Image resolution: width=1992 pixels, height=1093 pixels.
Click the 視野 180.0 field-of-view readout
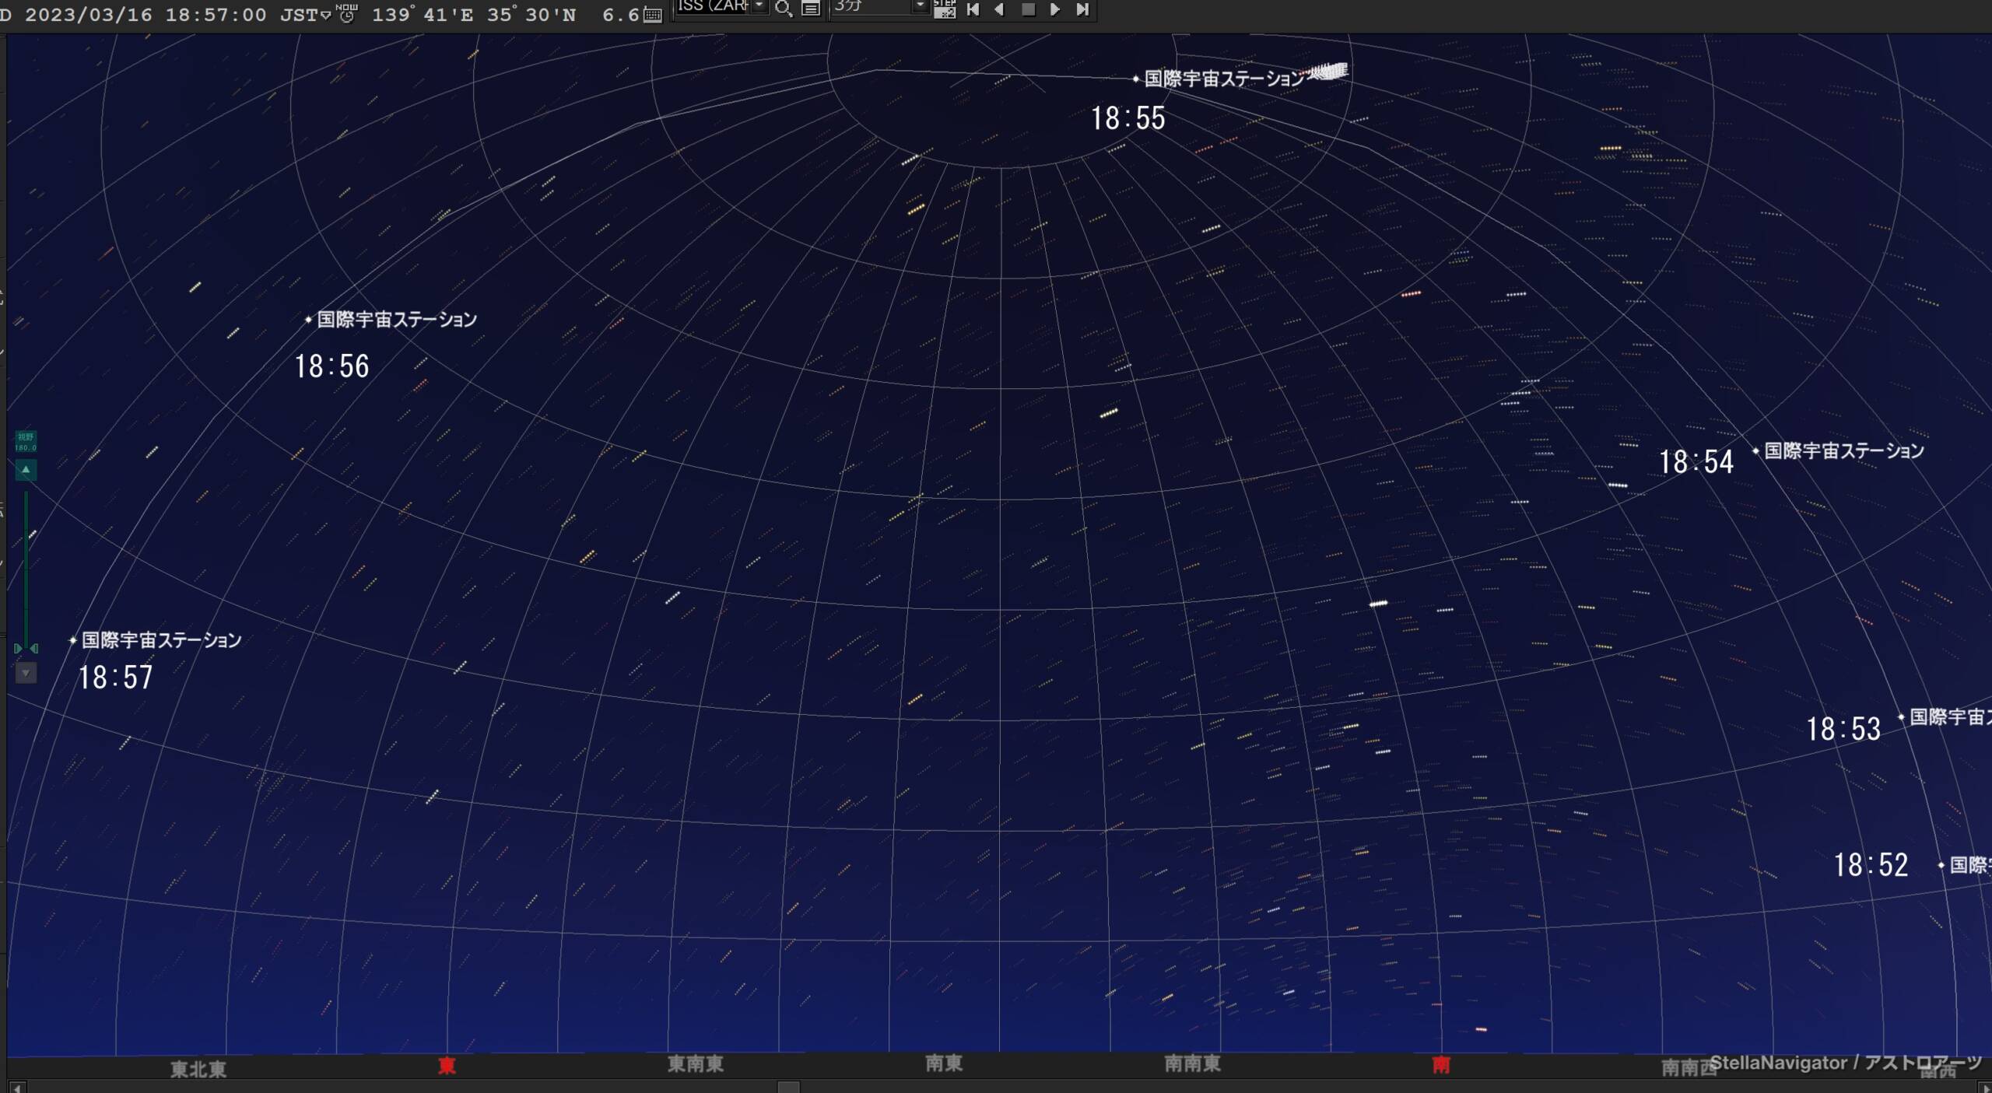26,442
